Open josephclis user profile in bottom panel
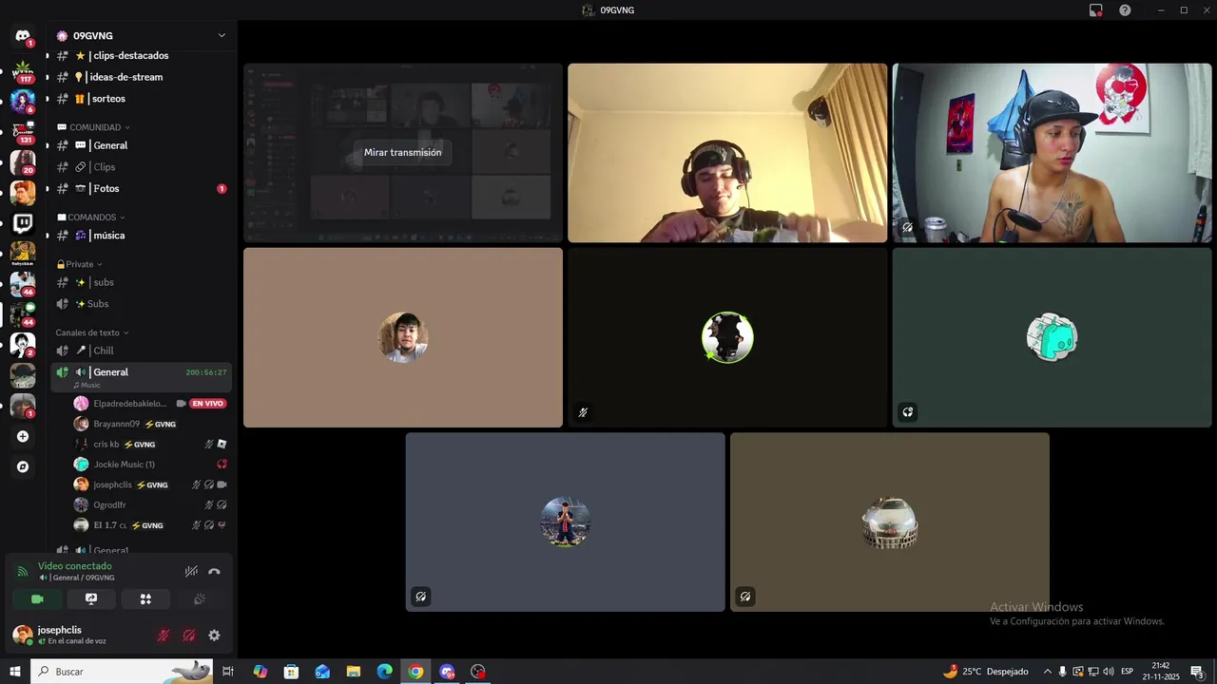The width and height of the screenshot is (1217, 684). (x=76, y=635)
